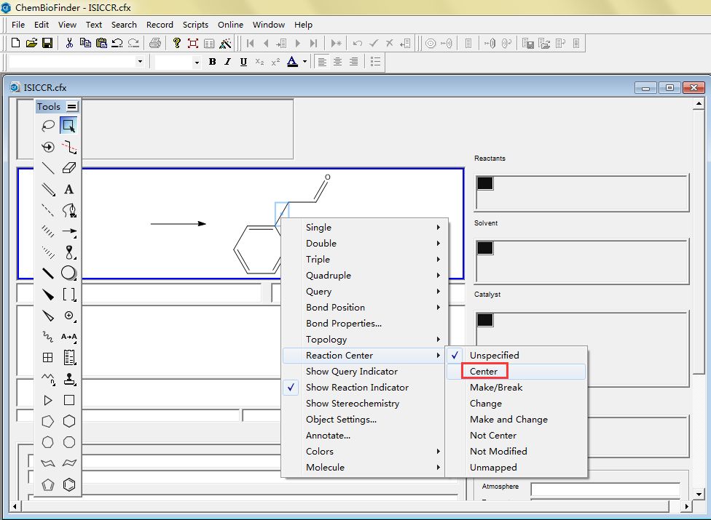
Task: Click the font color A button
Action: click(292, 62)
